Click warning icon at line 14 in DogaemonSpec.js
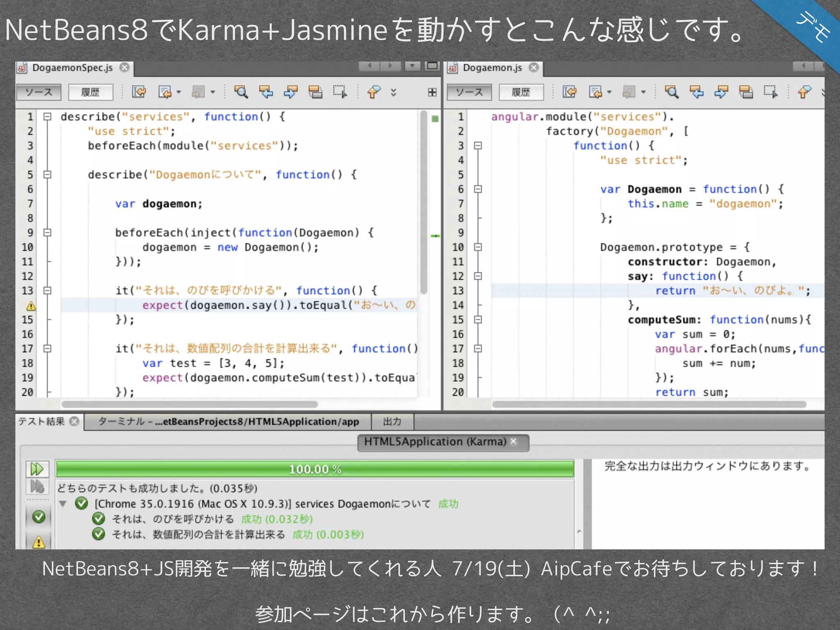Image resolution: width=840 pixels, height=630 pixels. [x=31, y=306]
